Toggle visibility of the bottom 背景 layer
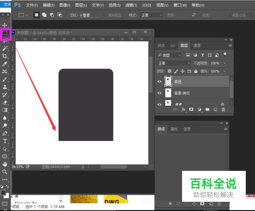This screenshot has width=255, height=211. pyautogui.click(x=159, y=104)
